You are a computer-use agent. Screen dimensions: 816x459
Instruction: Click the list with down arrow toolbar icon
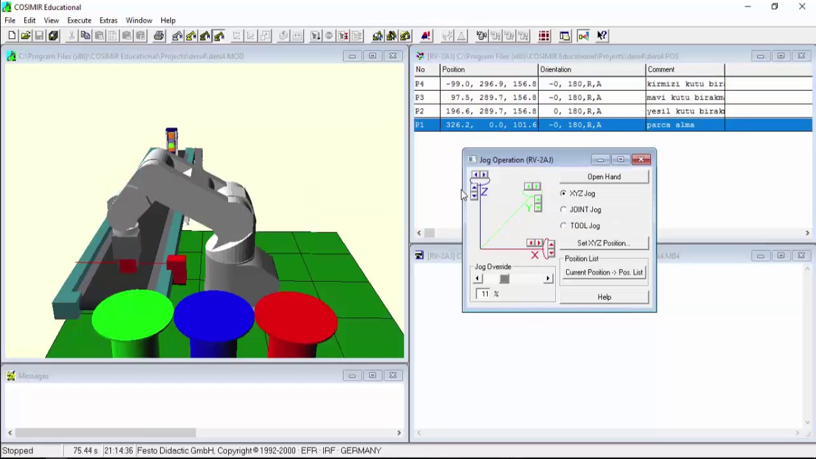click(316, 36)
